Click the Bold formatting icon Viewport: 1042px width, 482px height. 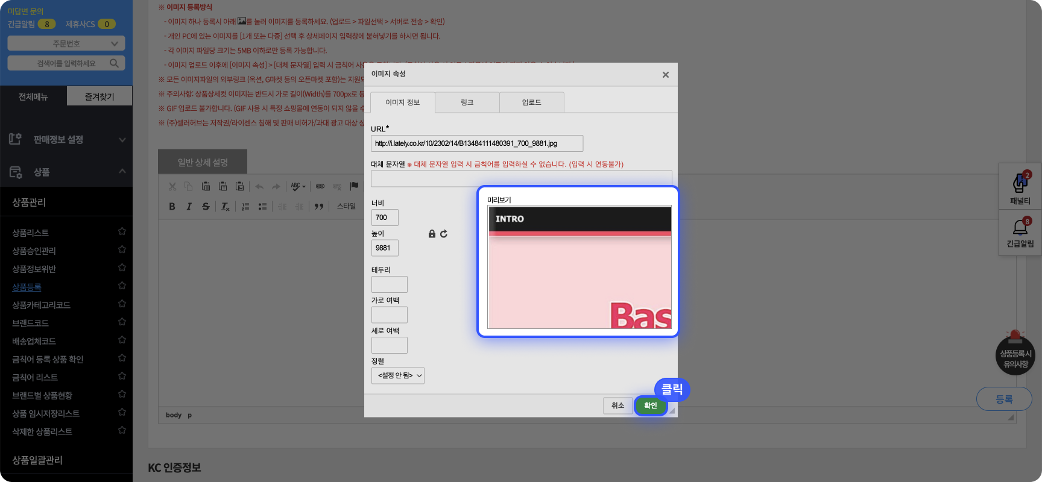tap(172, 207)
